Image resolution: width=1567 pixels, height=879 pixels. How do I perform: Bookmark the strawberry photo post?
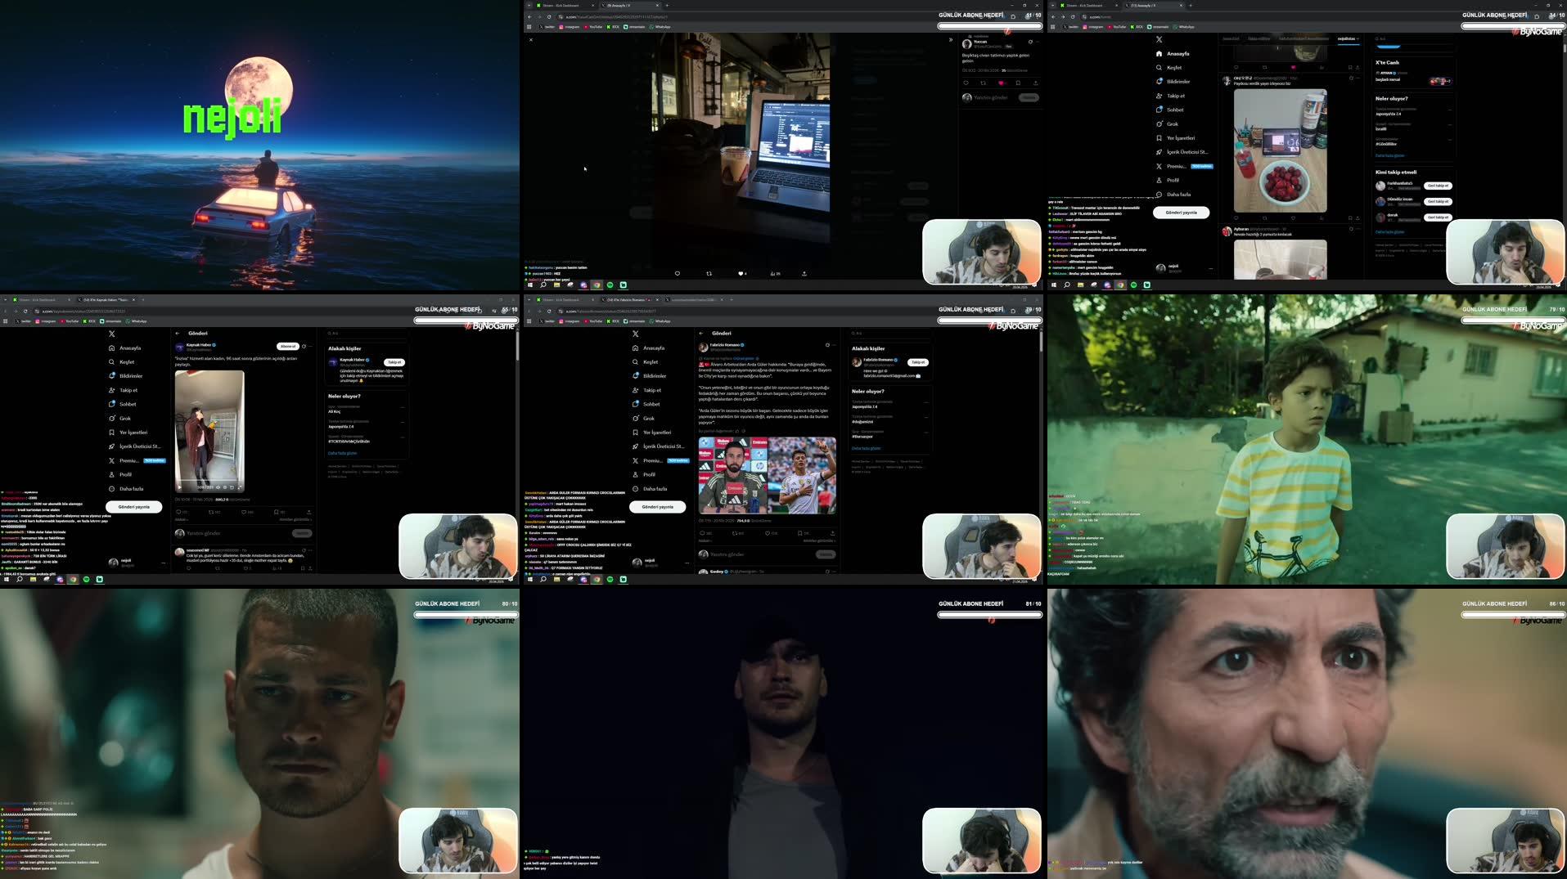(x=1350, y=218)
